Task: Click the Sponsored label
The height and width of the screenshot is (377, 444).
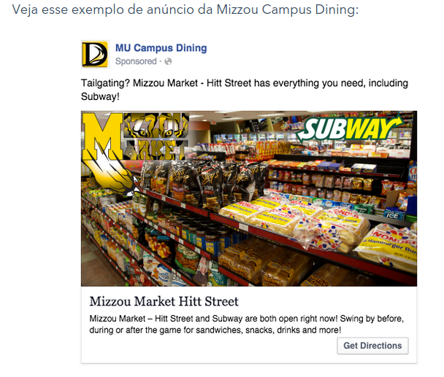Action: coord(136,62)
